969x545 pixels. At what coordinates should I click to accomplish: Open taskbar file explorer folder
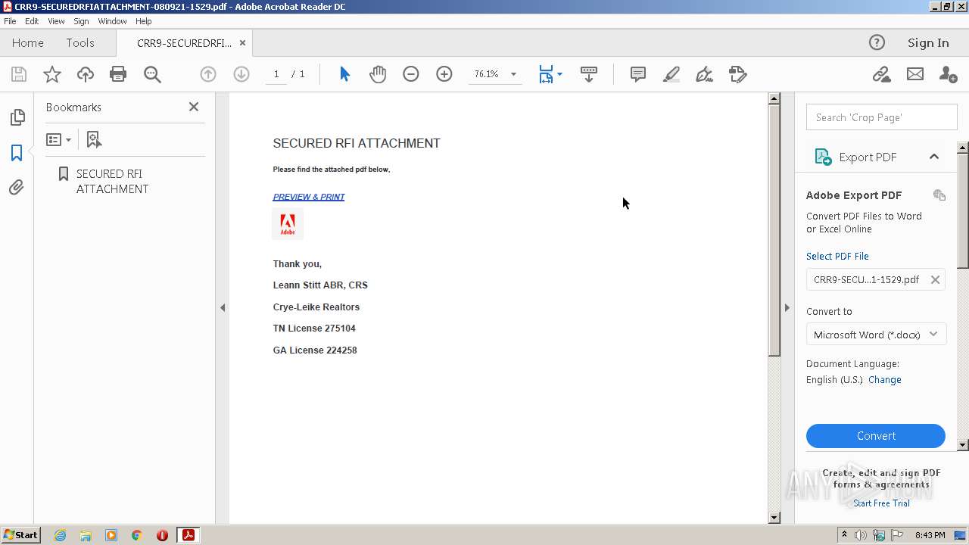(86, 535)
